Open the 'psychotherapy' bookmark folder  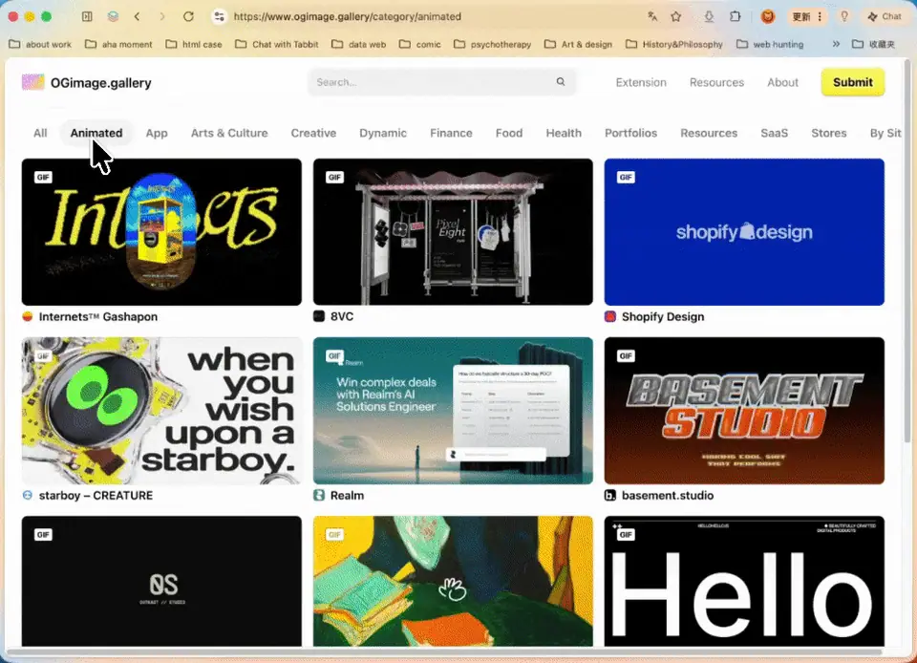[493, 44]
